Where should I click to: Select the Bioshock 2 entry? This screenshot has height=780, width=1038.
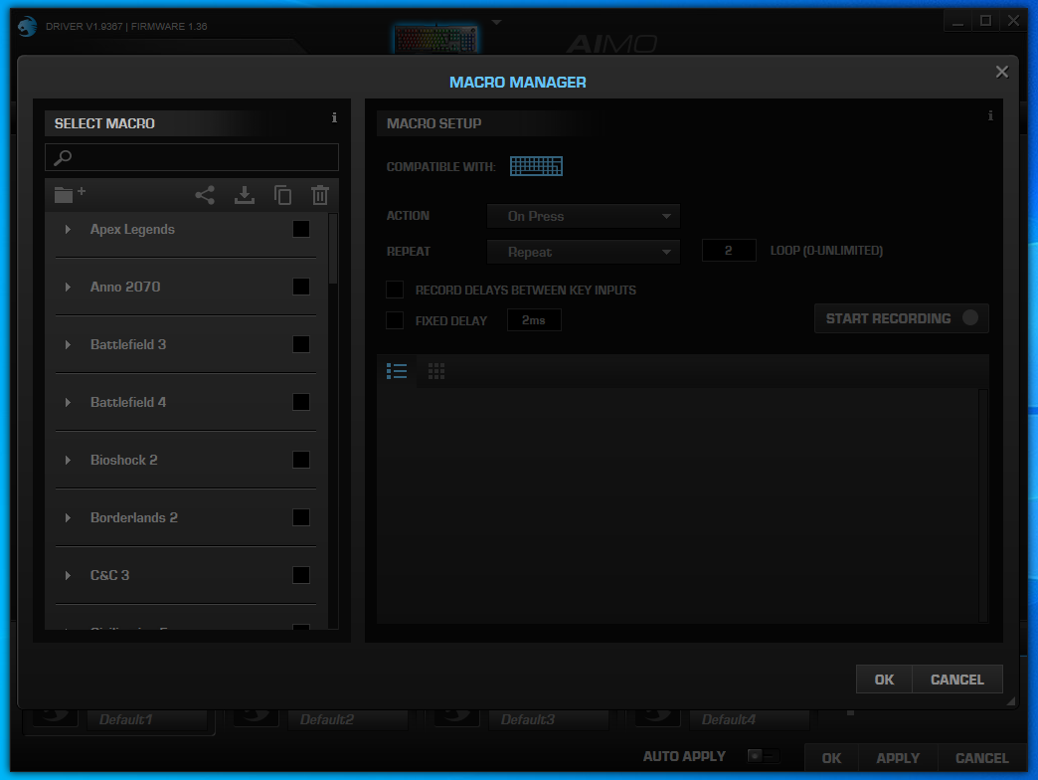coord(124,460)
